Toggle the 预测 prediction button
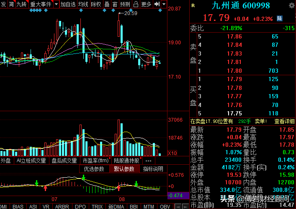This screenshot has width=296, height=209. (125, 4)
